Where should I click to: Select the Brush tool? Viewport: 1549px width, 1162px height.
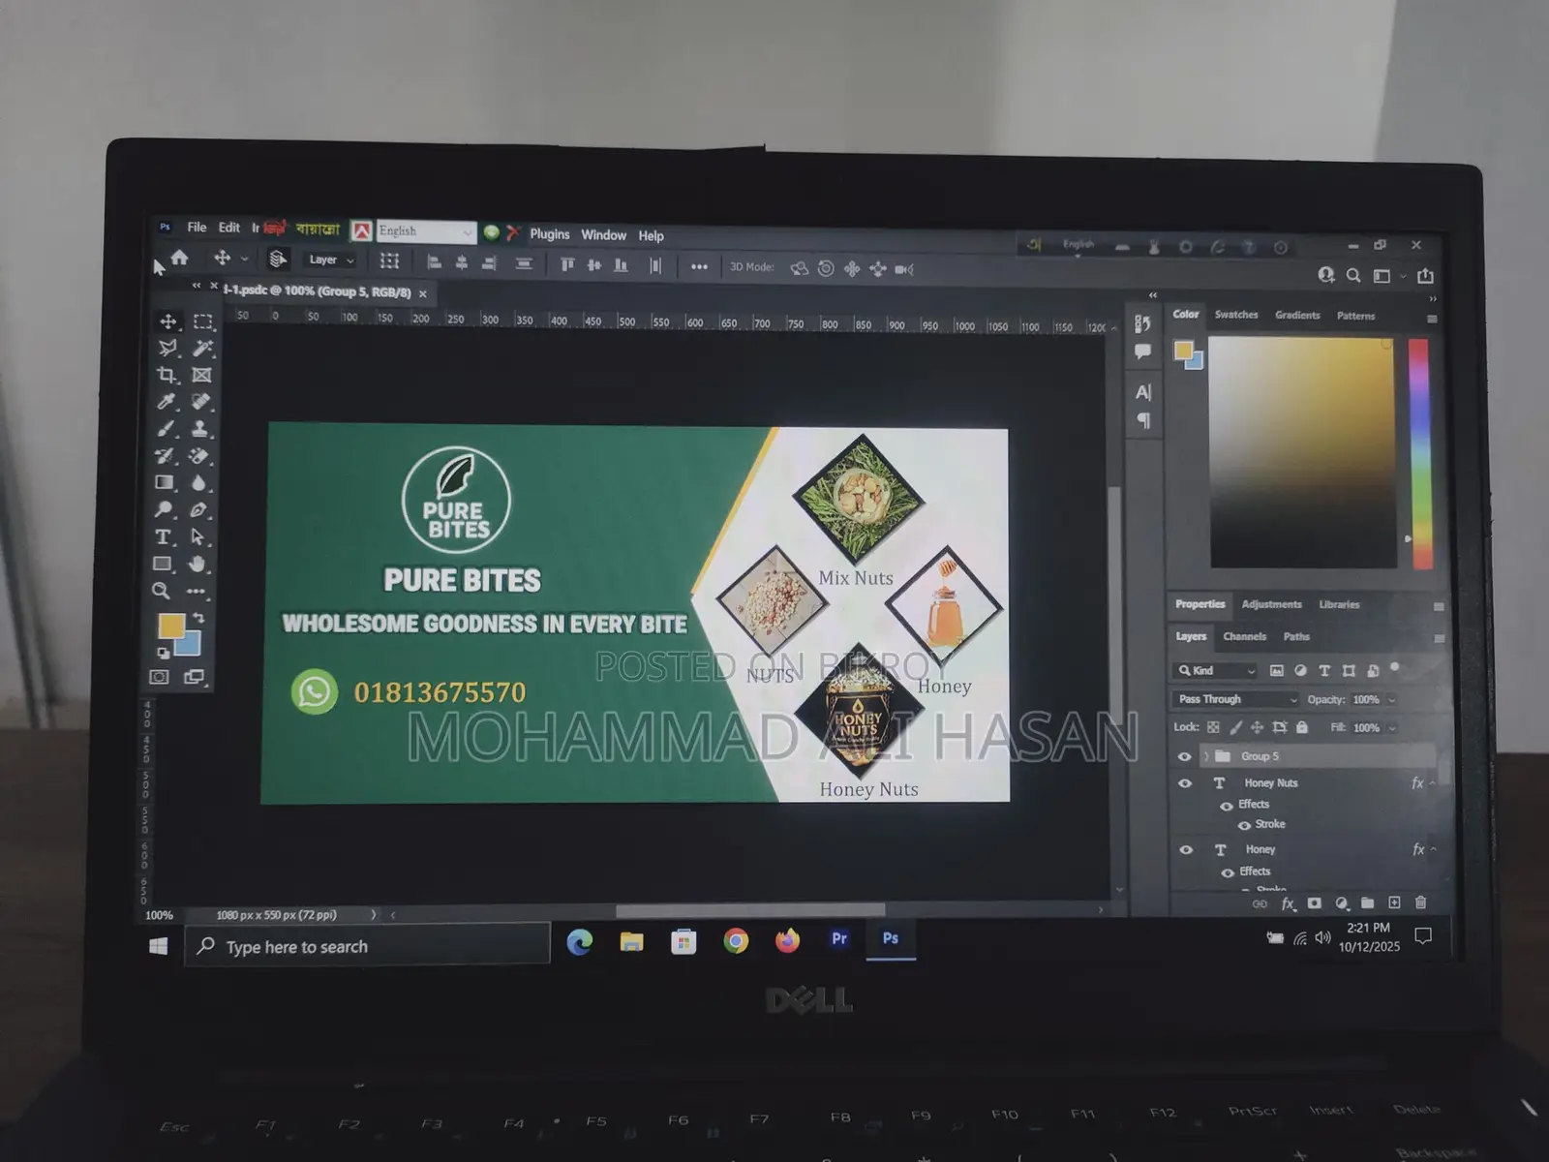coord(167,428)
